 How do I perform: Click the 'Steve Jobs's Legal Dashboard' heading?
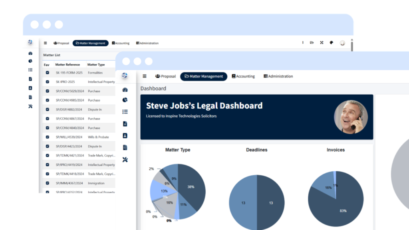[204, 105]
